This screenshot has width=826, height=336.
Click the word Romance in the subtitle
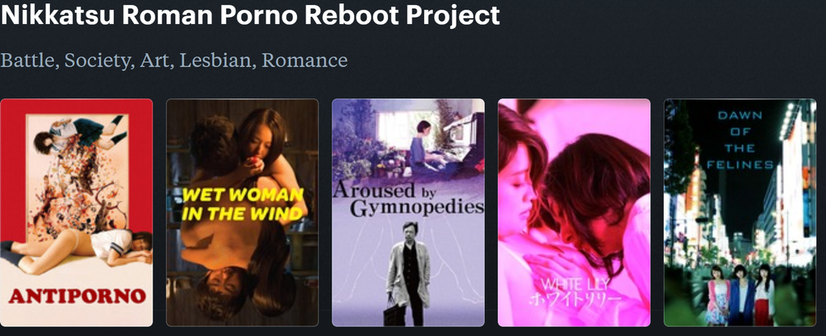304,60
